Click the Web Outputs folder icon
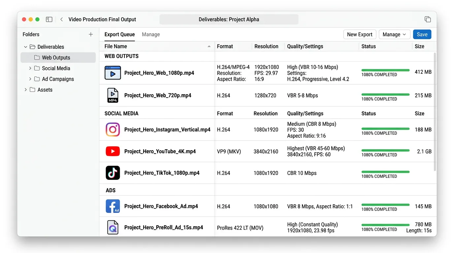This screenshot has width=454, height=253. (37, 58)
